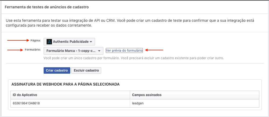Click the caret arrow beside Authentic Publicidade

(91, 42)
